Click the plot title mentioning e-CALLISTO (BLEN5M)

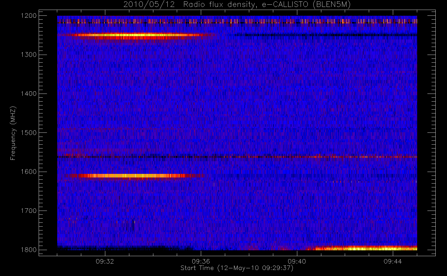coord(237,4)
